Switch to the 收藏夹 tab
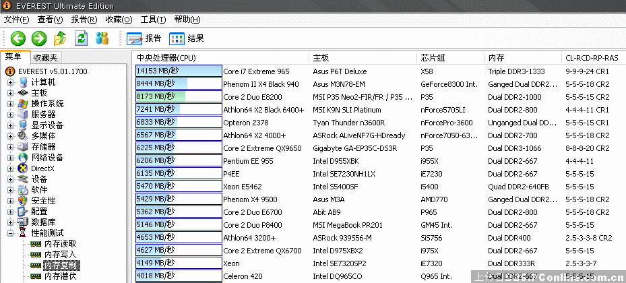Image resolution: width=626 pixels, height=283 pixels. coord(46,58)
